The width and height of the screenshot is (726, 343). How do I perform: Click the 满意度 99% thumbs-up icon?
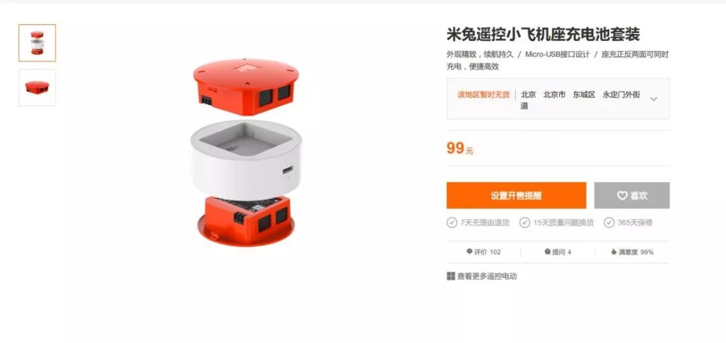pyautogui.click(x=614, y=252)
